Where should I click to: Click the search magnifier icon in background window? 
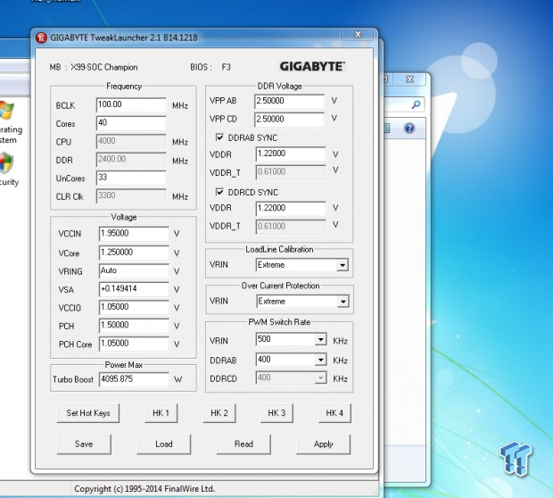pyautogui.click(x=416, y=104)
